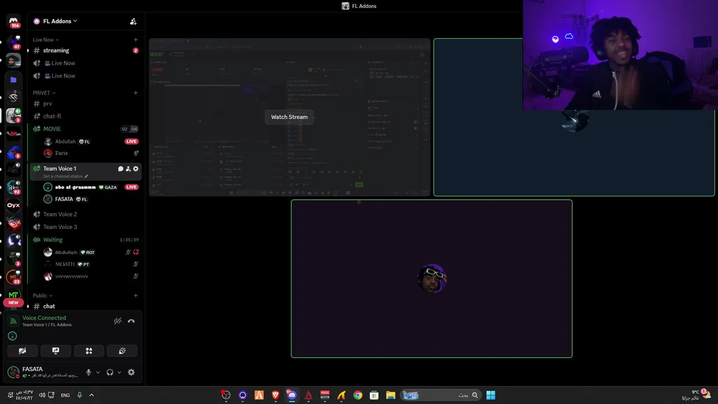The width and height of the screenshot is (718, 404).
Task: Open the MT server marked NEW
Action: [x=13, y=295]
